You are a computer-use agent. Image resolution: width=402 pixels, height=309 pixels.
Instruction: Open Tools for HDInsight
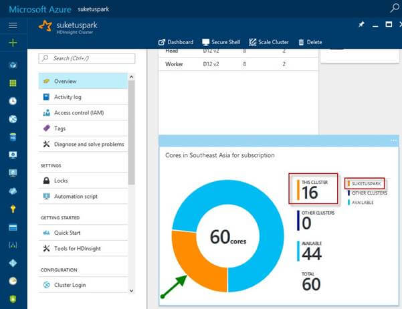click(83, 249)
